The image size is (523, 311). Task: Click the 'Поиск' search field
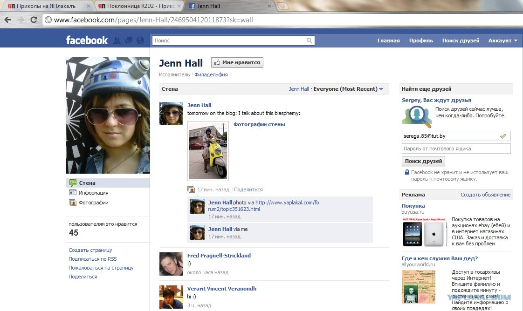pos(228,41)
